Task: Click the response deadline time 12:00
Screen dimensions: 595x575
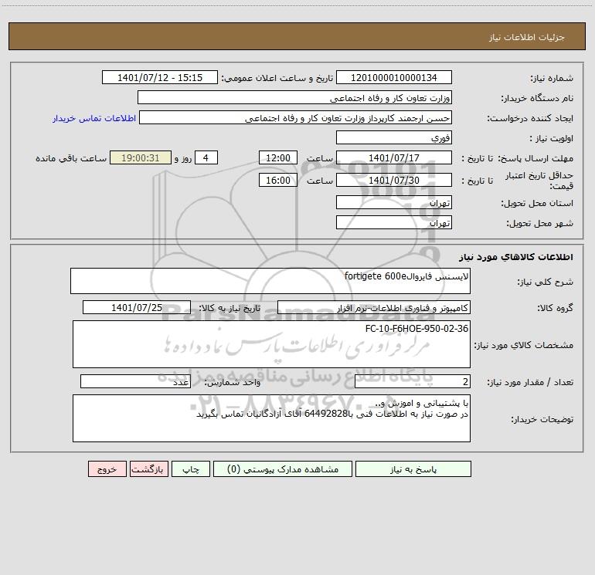Action: [x=277, y=157]
